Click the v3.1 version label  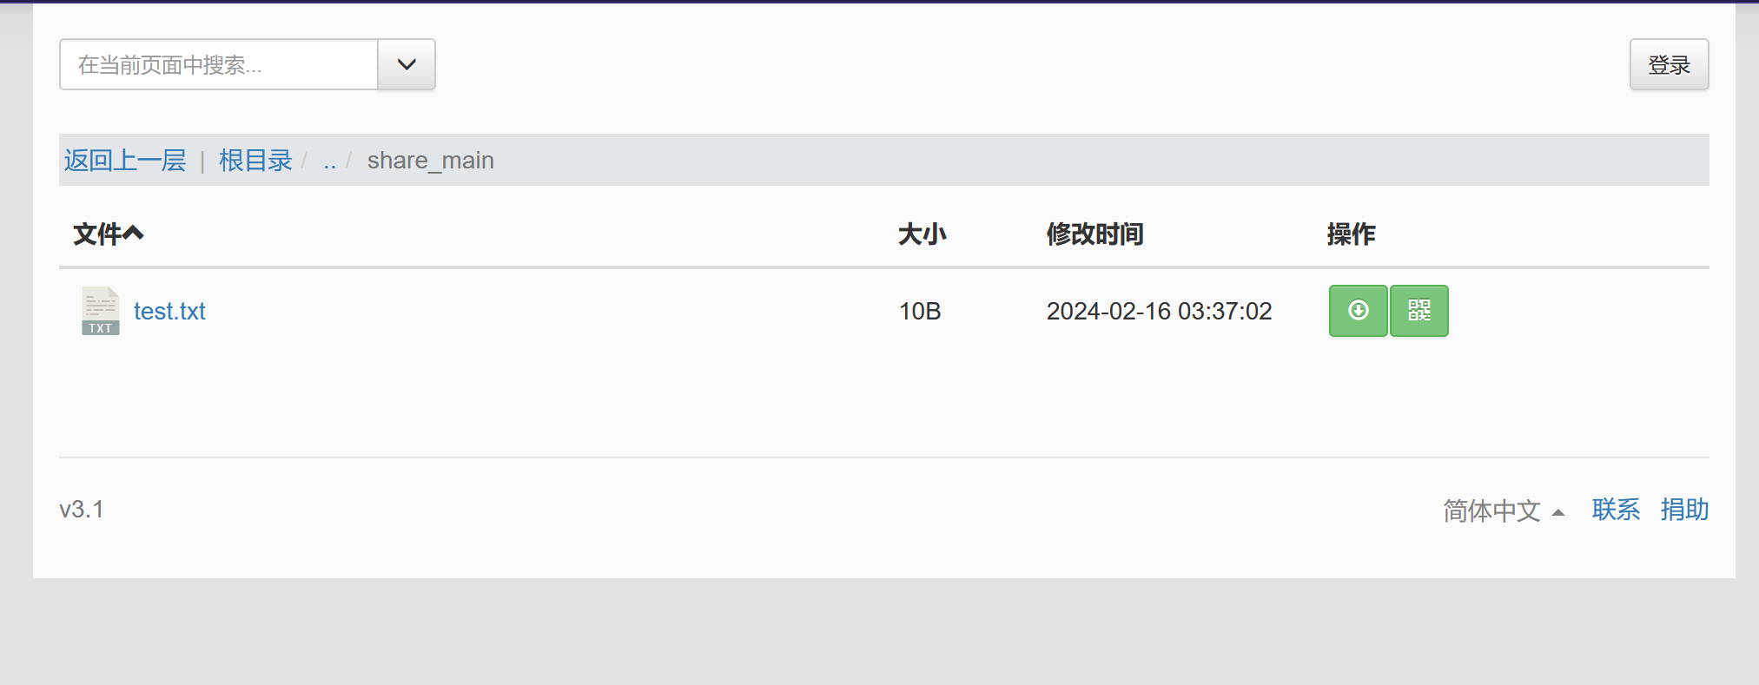point(82,510)
